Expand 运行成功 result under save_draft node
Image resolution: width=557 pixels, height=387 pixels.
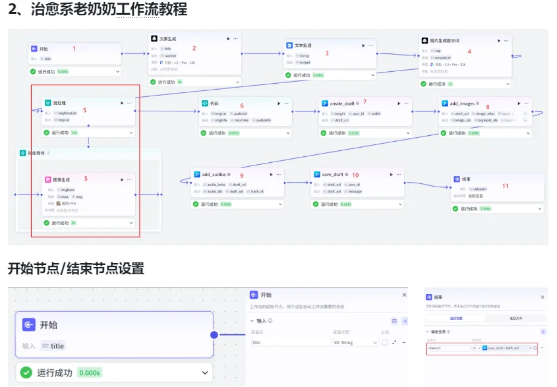400,204
